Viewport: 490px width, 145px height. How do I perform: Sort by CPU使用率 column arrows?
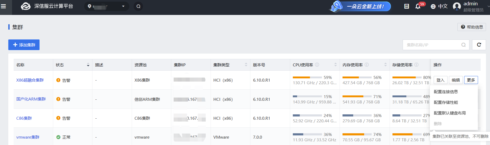[336, 65]
